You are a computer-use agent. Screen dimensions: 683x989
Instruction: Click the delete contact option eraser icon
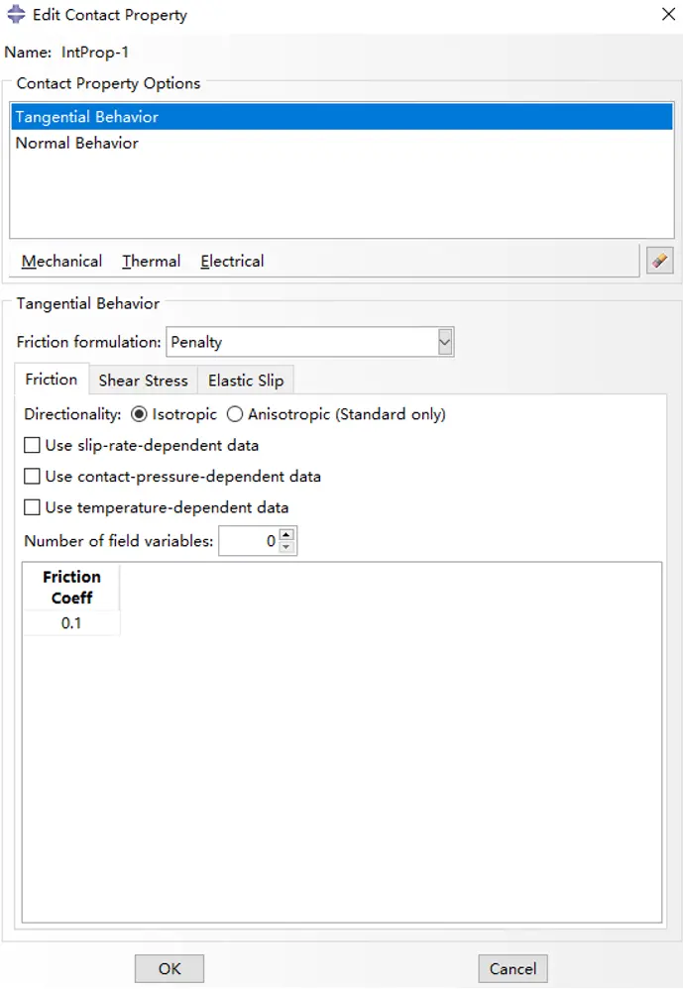(x=659, y=261)
